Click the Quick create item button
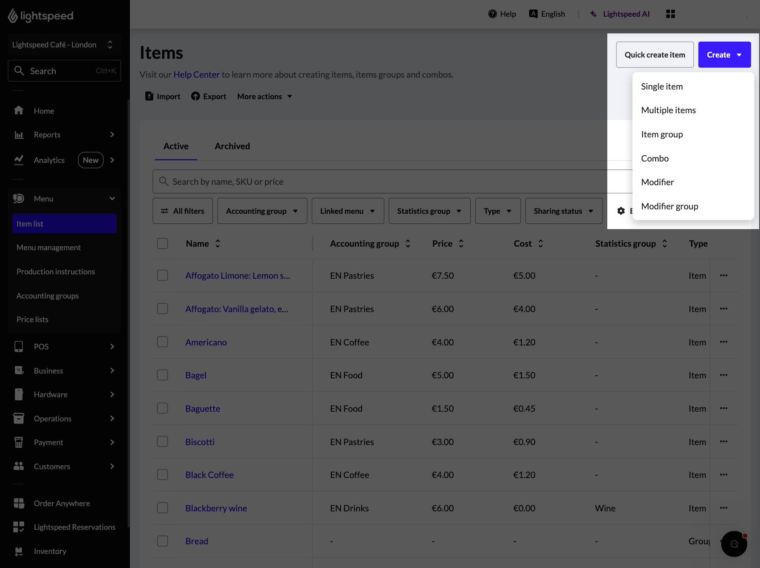Screen dimensions: 760x568 [x=655, y=55]
